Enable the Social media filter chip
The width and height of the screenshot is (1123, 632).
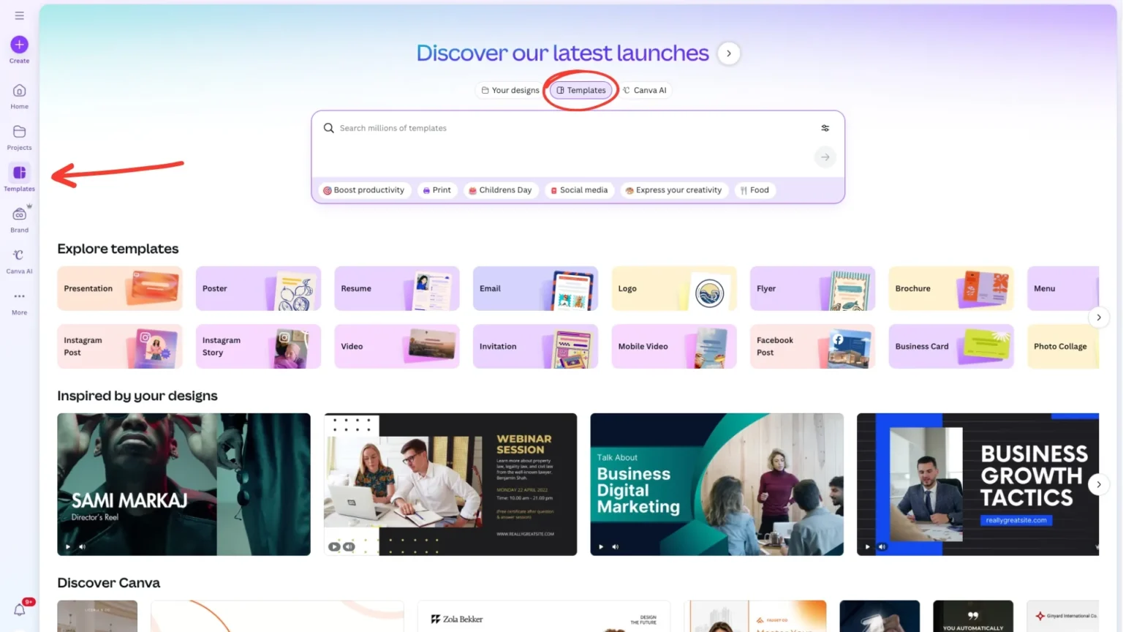click(x=579, y=190)
